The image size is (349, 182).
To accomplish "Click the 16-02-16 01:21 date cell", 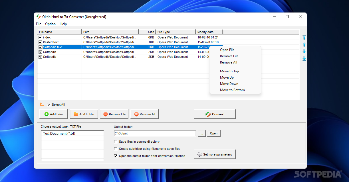I will [208, 37].
